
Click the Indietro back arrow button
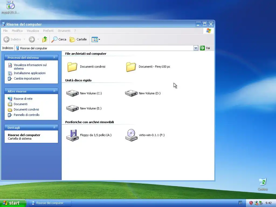tap(12, 39)
